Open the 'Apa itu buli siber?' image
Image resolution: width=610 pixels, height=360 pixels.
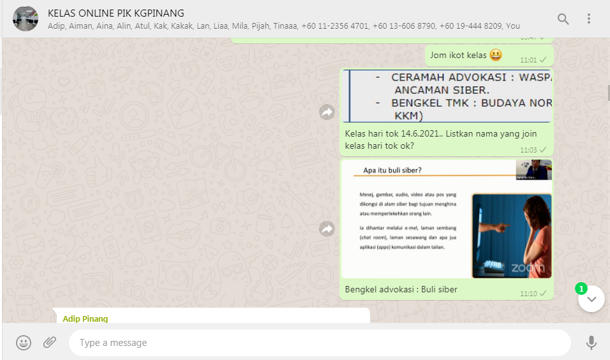pyautogui.click(x=447, y=219)
